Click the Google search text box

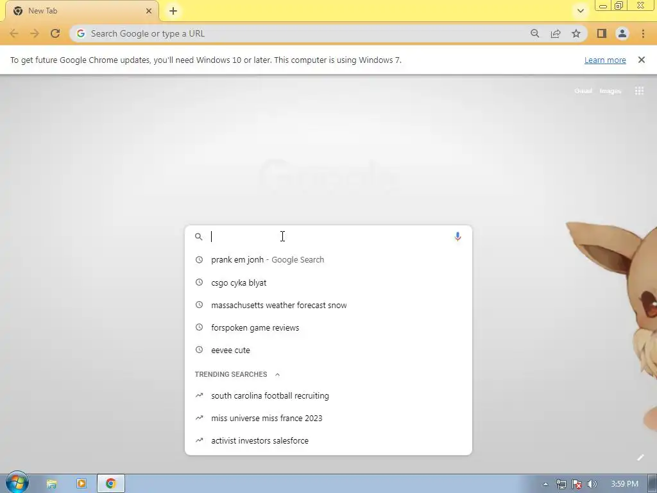pyautogui.click(x=328, y=236)
